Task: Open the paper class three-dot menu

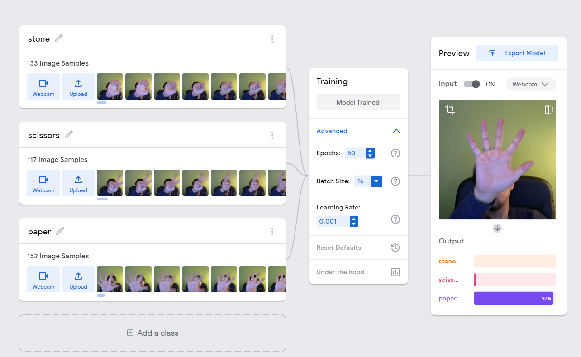Action: pos(272,232)
